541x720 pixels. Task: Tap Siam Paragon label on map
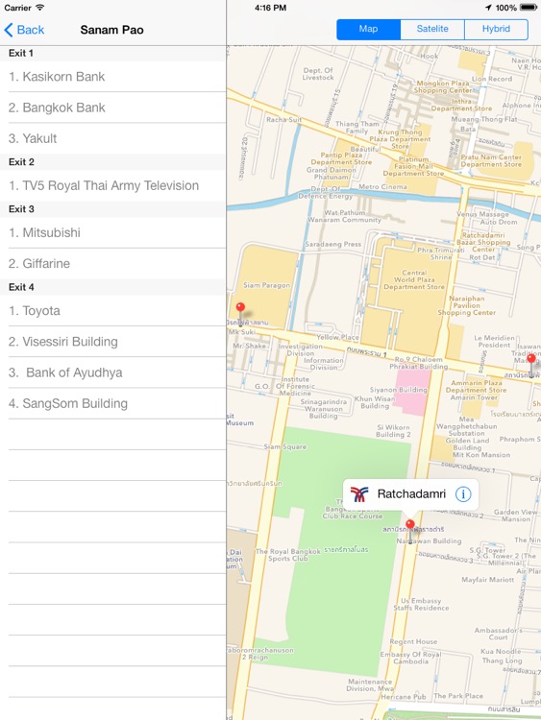[266, 285]
